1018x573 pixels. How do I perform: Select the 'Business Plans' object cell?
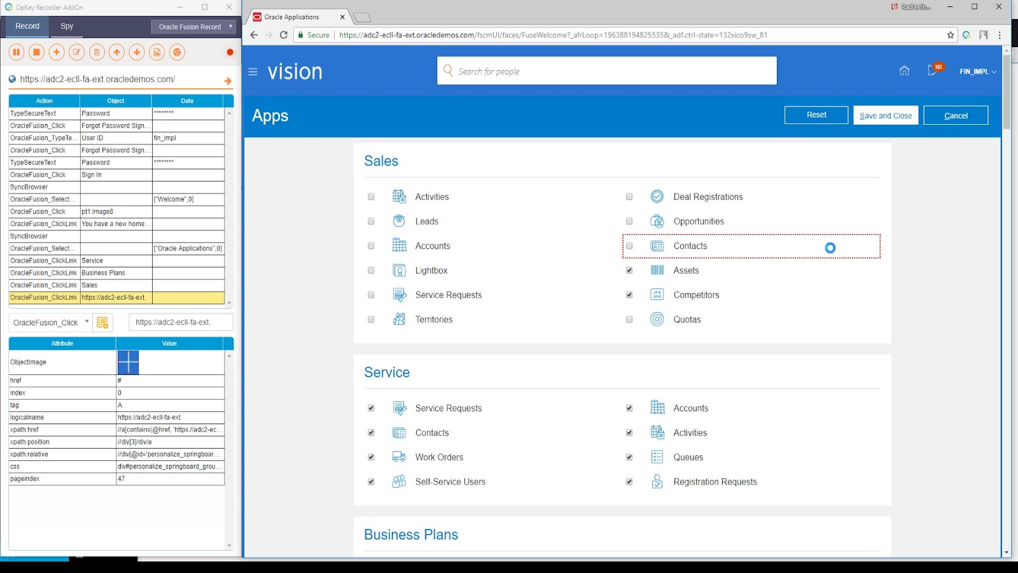(x=116, y=272)
